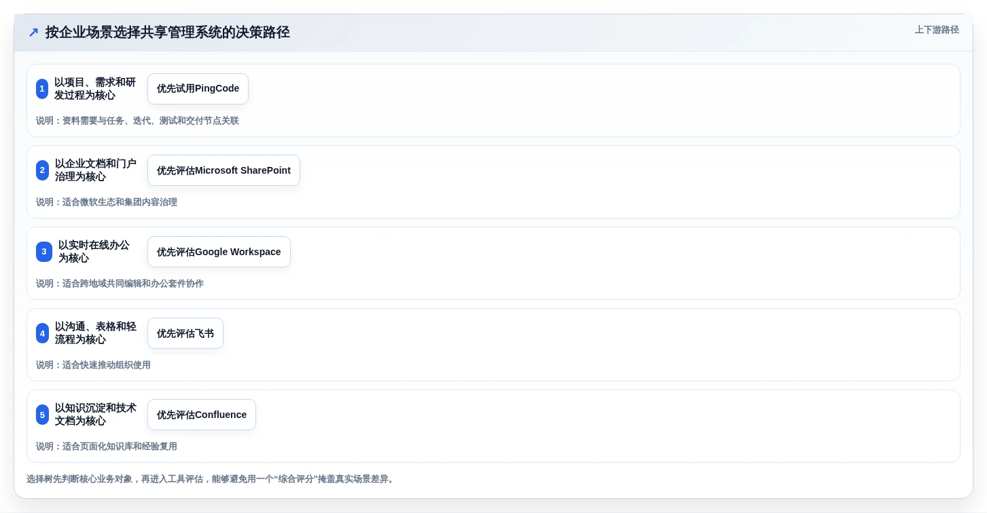Screen dimensions: 987x513
Task: Click step number 2 badge
Action: (x=42, y=170)
